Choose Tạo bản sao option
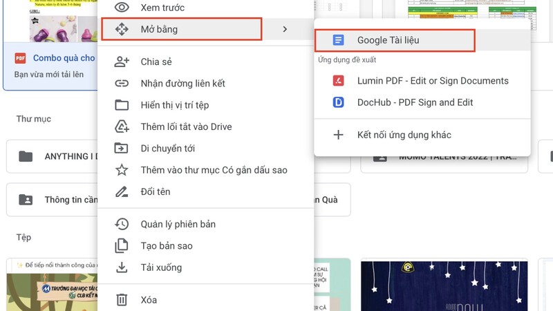Image resolution: width=553 pixels, height=311 pixels. click(205, 246)
